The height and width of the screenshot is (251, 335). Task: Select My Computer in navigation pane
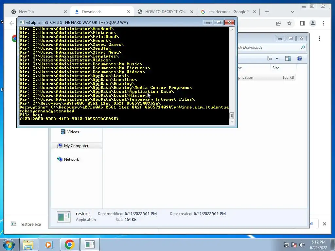click(x=76, y=145)
